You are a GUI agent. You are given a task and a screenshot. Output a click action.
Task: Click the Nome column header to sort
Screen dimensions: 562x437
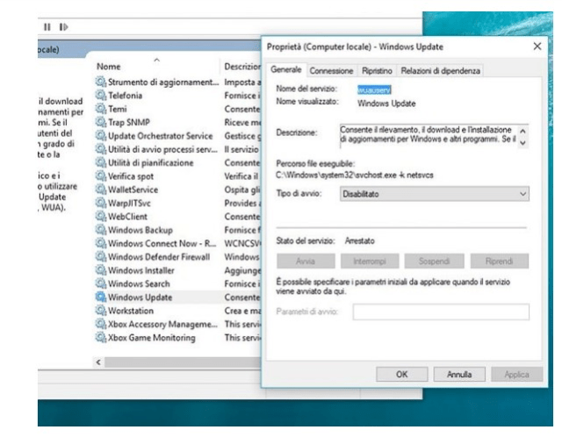pos(110,67)
